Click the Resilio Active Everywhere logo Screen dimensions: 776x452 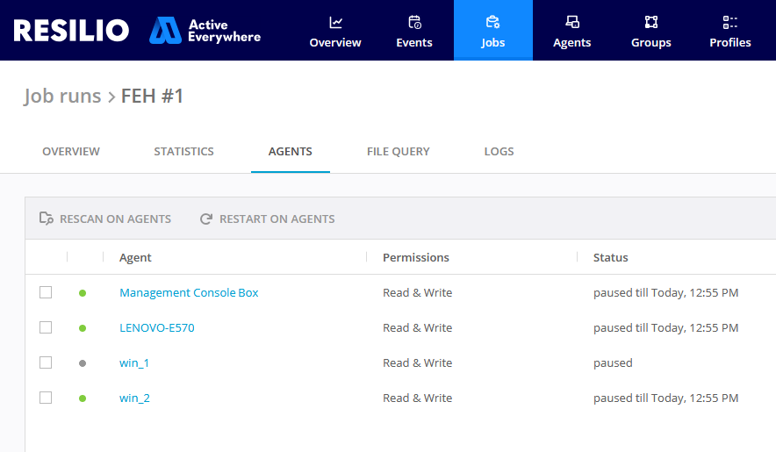pyautogui.click(x=137, y=31)
